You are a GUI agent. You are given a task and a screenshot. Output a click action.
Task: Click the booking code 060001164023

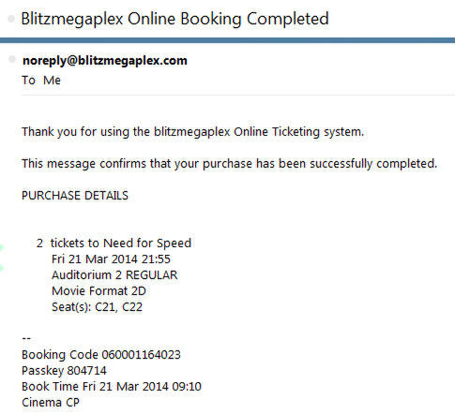point(141,355)
